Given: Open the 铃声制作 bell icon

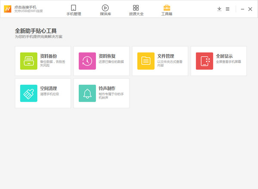Looking at the screenshot, I should coord(87,93).
